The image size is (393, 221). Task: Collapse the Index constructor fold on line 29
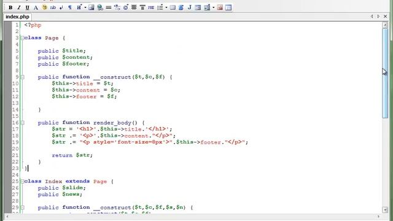[x=22, y=207]
